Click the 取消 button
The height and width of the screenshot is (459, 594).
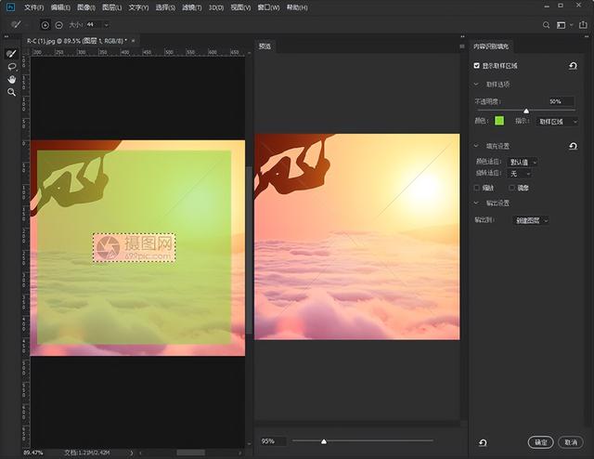pyautogui.click(x=571, y=442)
